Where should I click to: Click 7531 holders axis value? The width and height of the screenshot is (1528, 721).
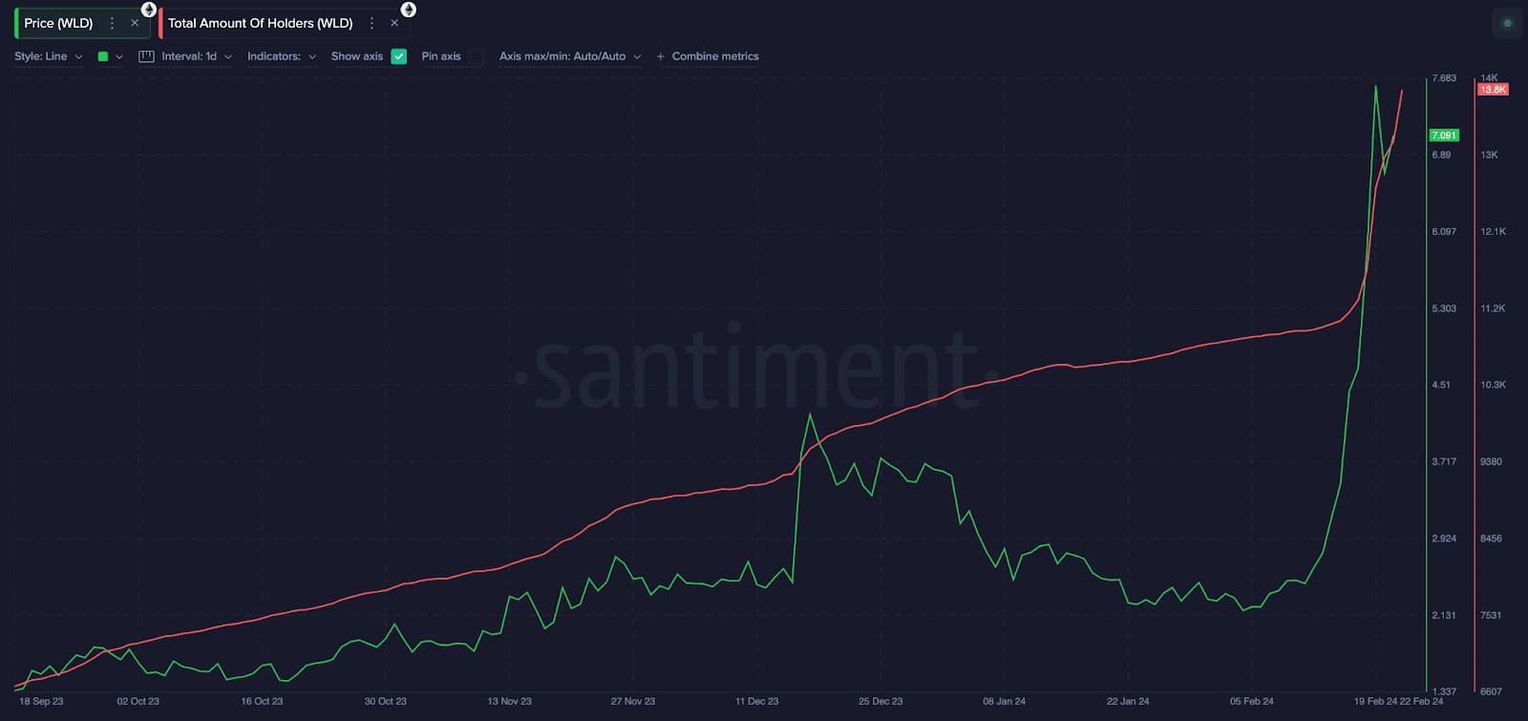[1492, 615]
